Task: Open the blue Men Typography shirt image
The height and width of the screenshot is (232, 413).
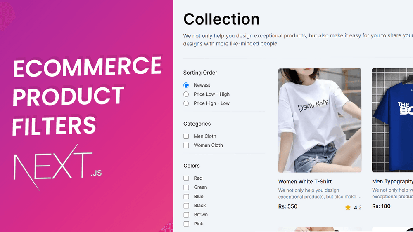Action: tap(392, 120)
